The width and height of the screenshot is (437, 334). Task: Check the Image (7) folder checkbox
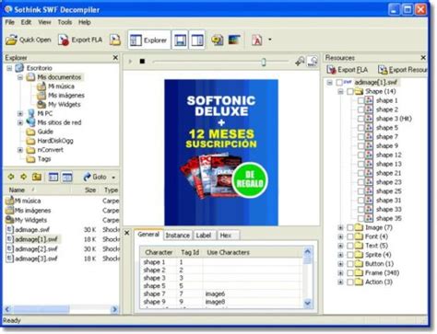click(x=350, y=227)
